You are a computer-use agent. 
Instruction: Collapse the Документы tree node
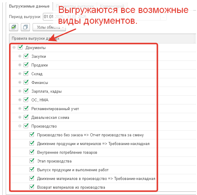coord(14,48)
